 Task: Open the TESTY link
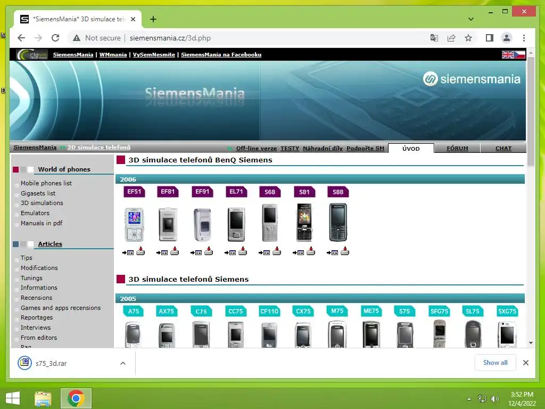point(290,149)
